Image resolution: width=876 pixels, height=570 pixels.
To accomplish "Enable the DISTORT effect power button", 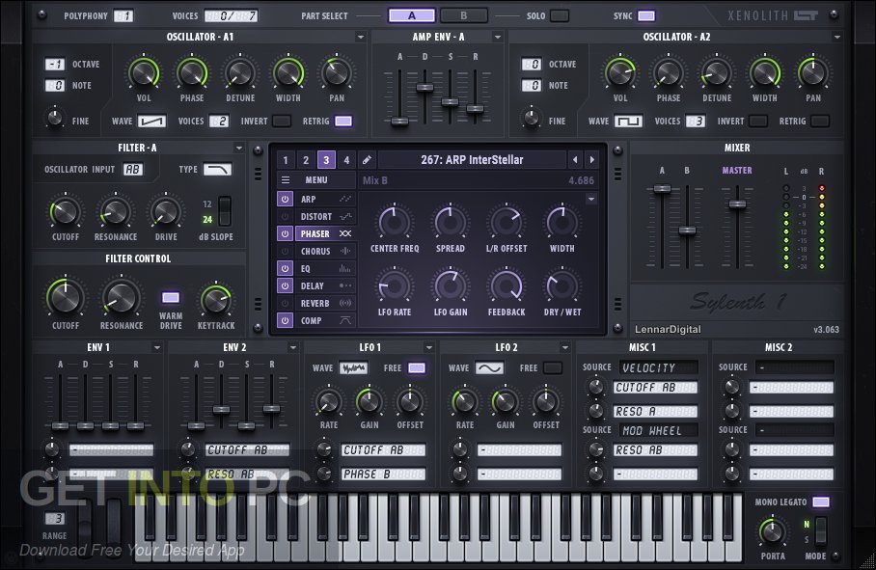I will click(285, 217).
